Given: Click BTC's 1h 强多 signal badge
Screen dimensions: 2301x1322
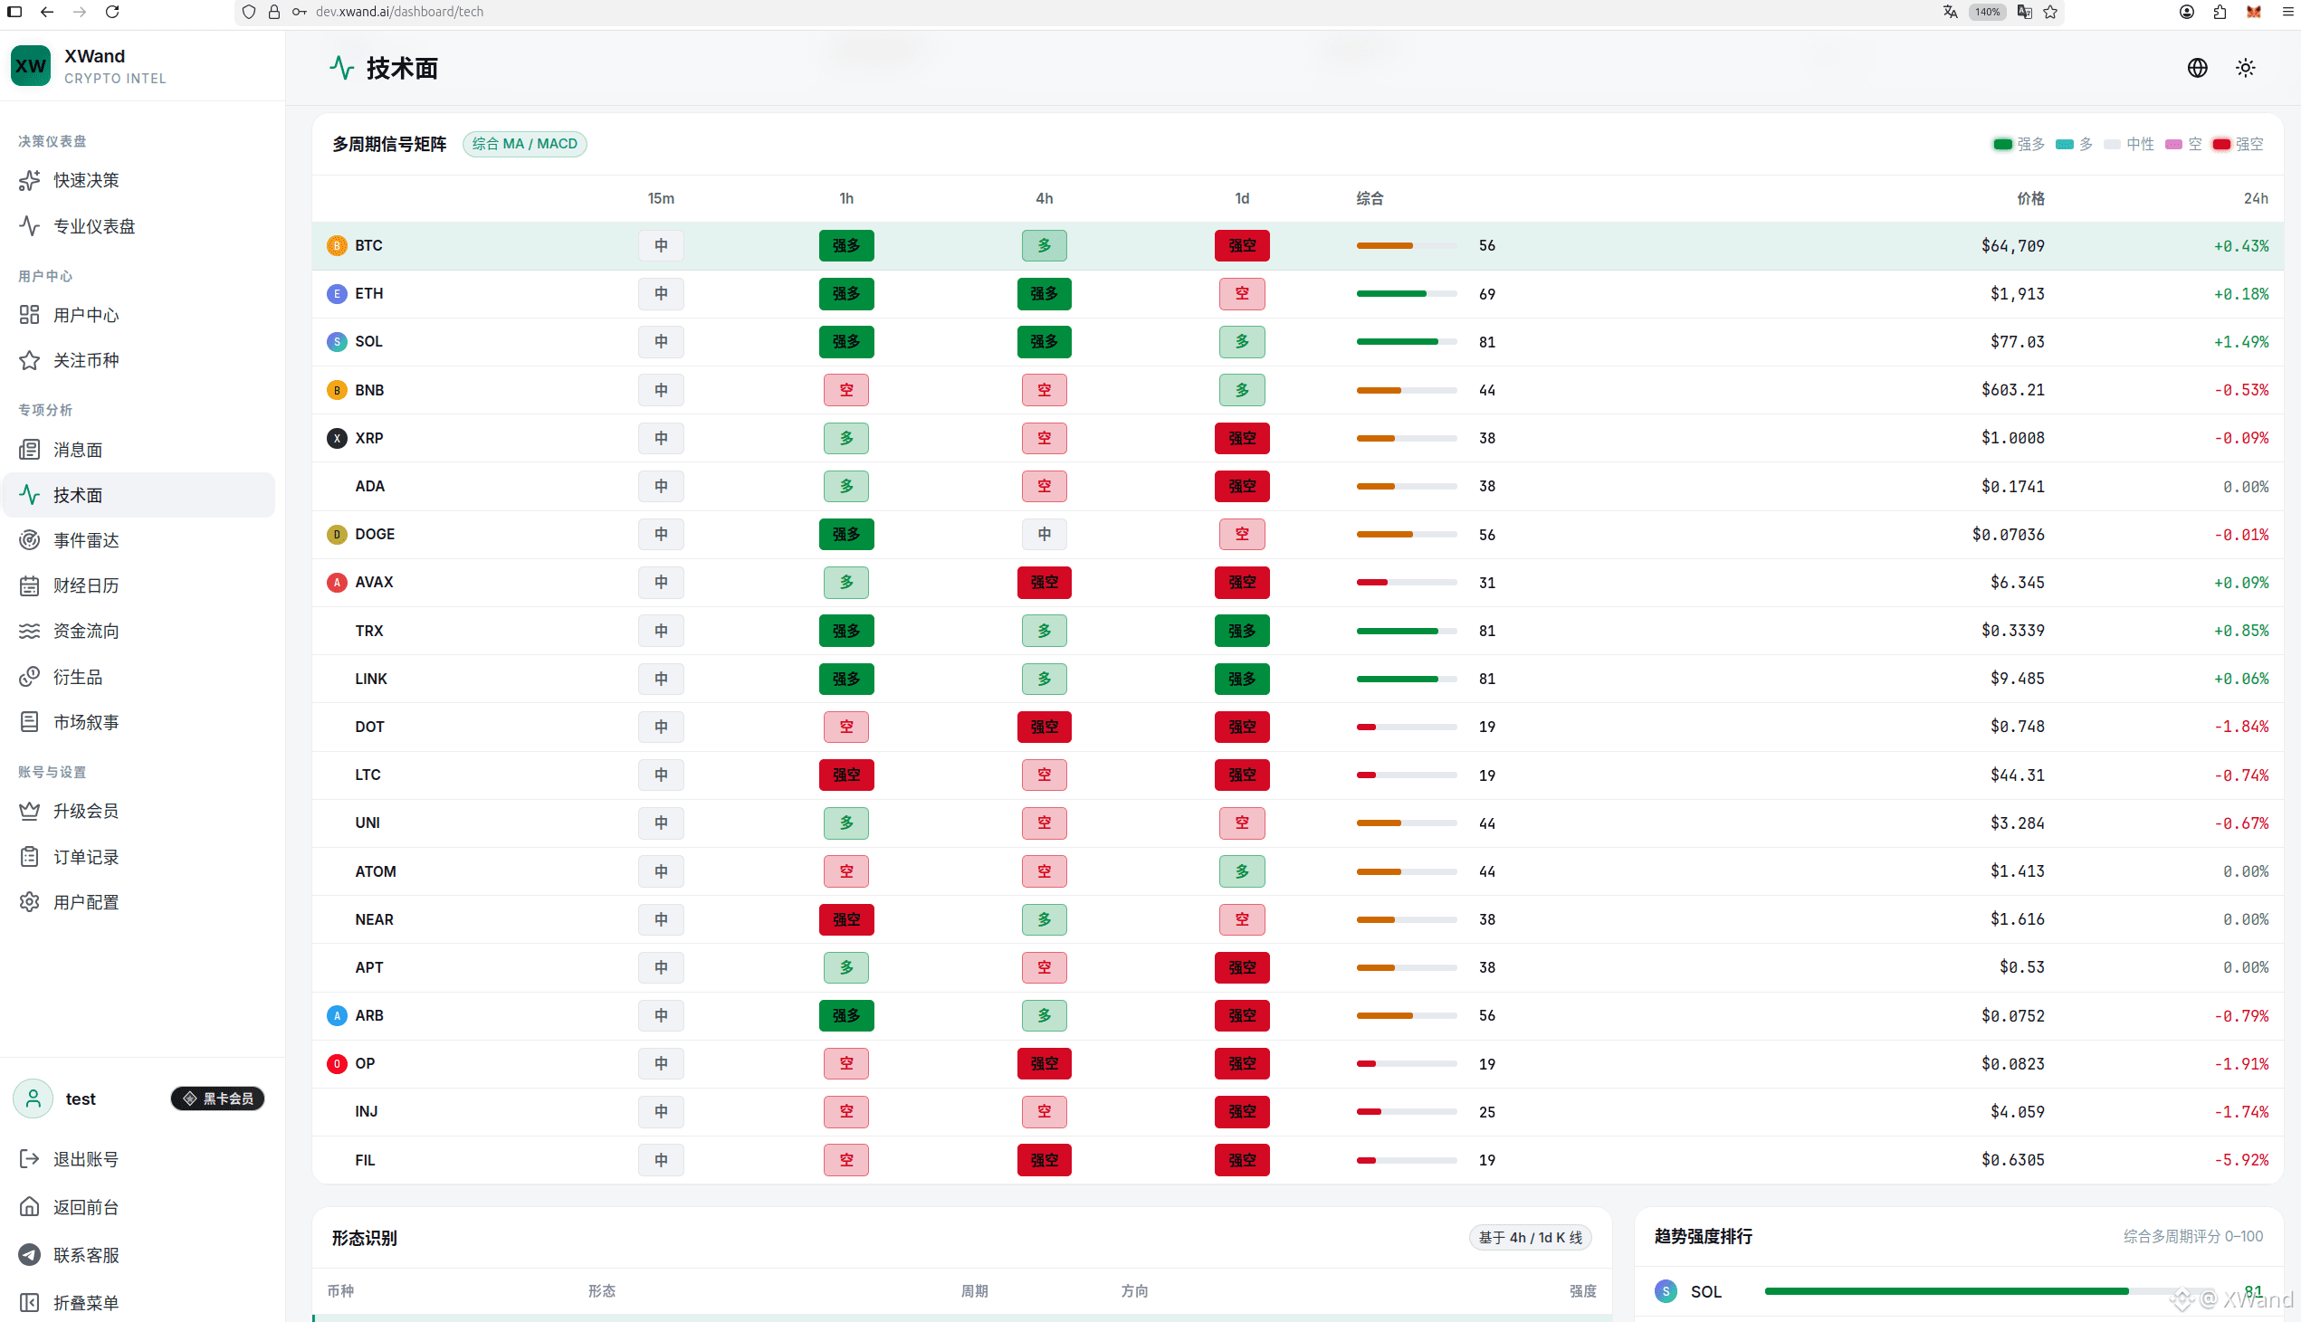Looking at the screenshot, I should [x=846, y=245].
